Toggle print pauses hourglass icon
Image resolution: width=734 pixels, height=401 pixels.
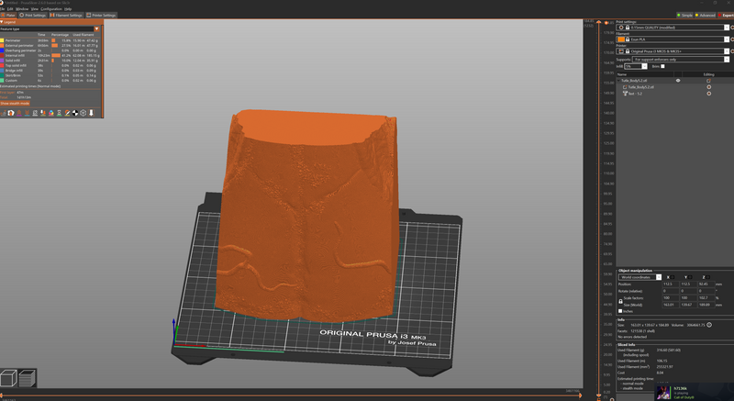59,113
